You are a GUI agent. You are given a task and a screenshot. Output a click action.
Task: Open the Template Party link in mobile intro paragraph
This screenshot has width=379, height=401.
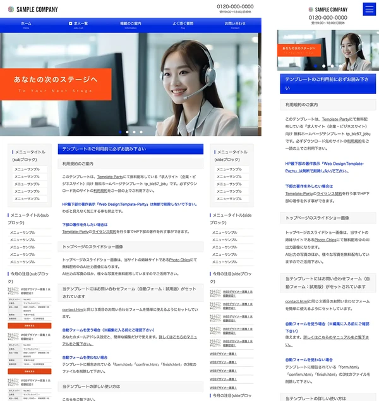point(335,119)
